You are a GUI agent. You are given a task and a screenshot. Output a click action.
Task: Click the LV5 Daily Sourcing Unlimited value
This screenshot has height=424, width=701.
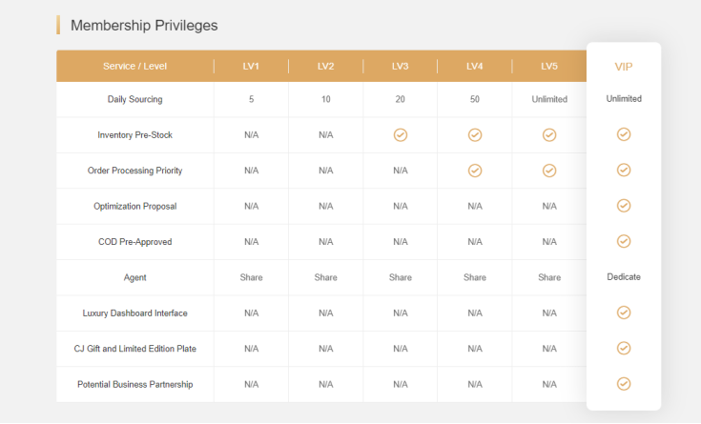click(x=549, y=100)
